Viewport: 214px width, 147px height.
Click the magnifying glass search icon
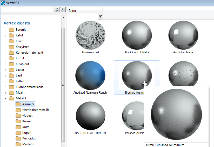(63, 10)
